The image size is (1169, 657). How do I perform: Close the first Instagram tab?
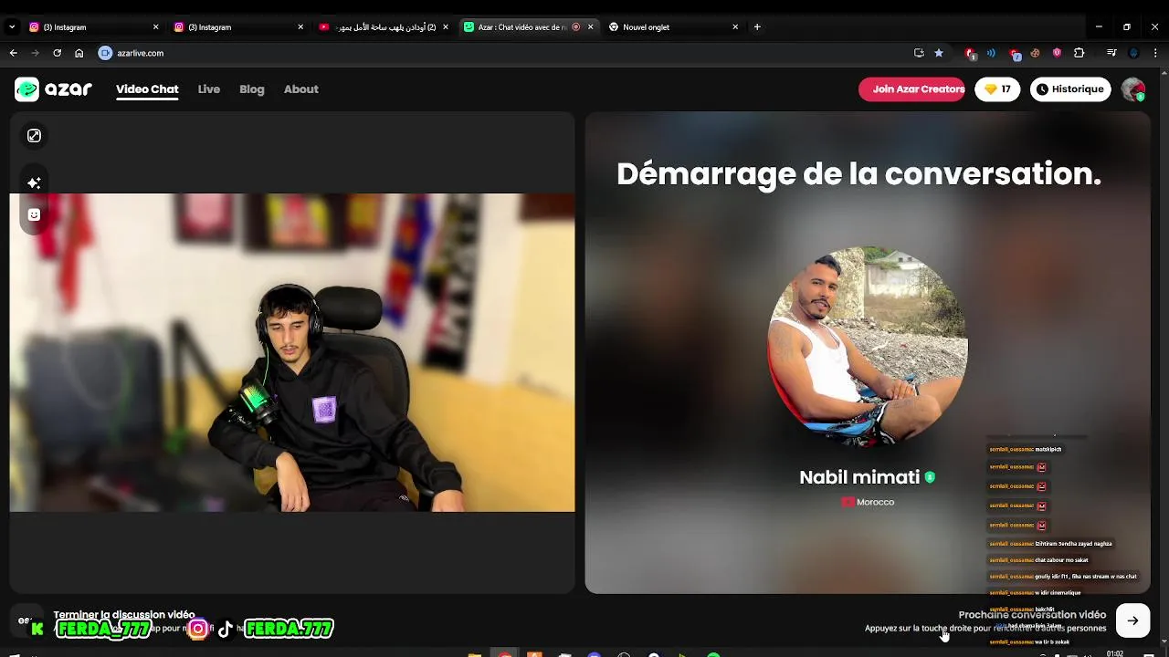(155, 27)
